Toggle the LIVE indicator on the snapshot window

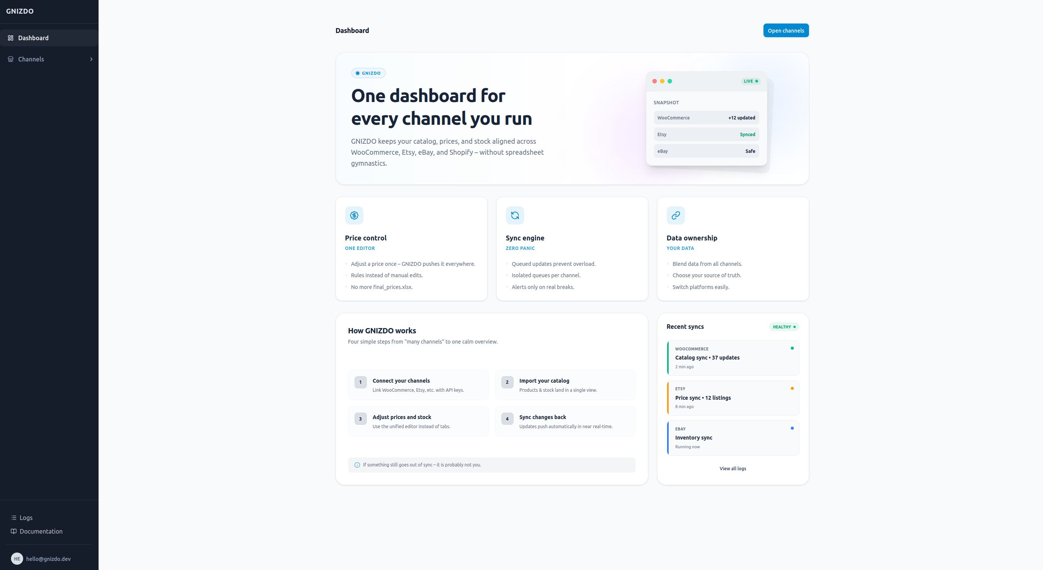[751, 81]
